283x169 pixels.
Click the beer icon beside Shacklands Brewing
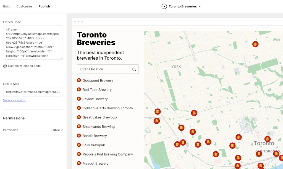[x=79, y=126]
